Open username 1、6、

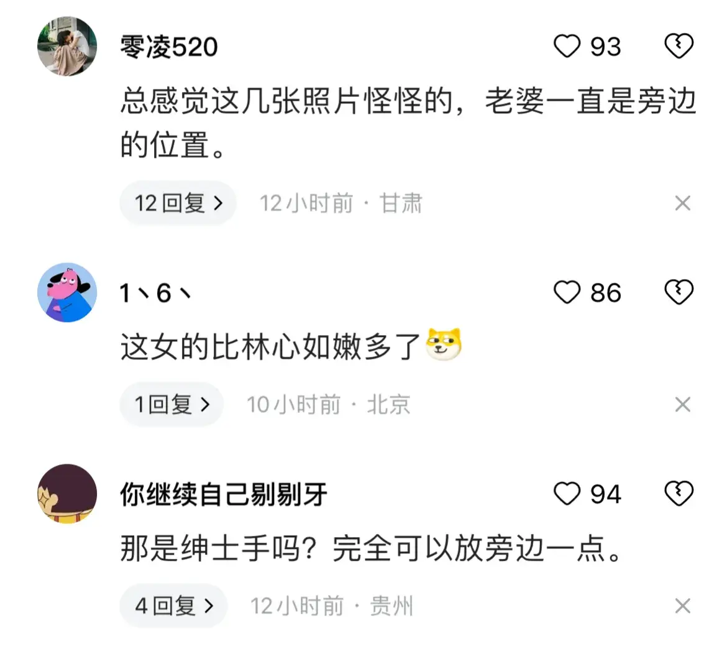tap(155, 293)
